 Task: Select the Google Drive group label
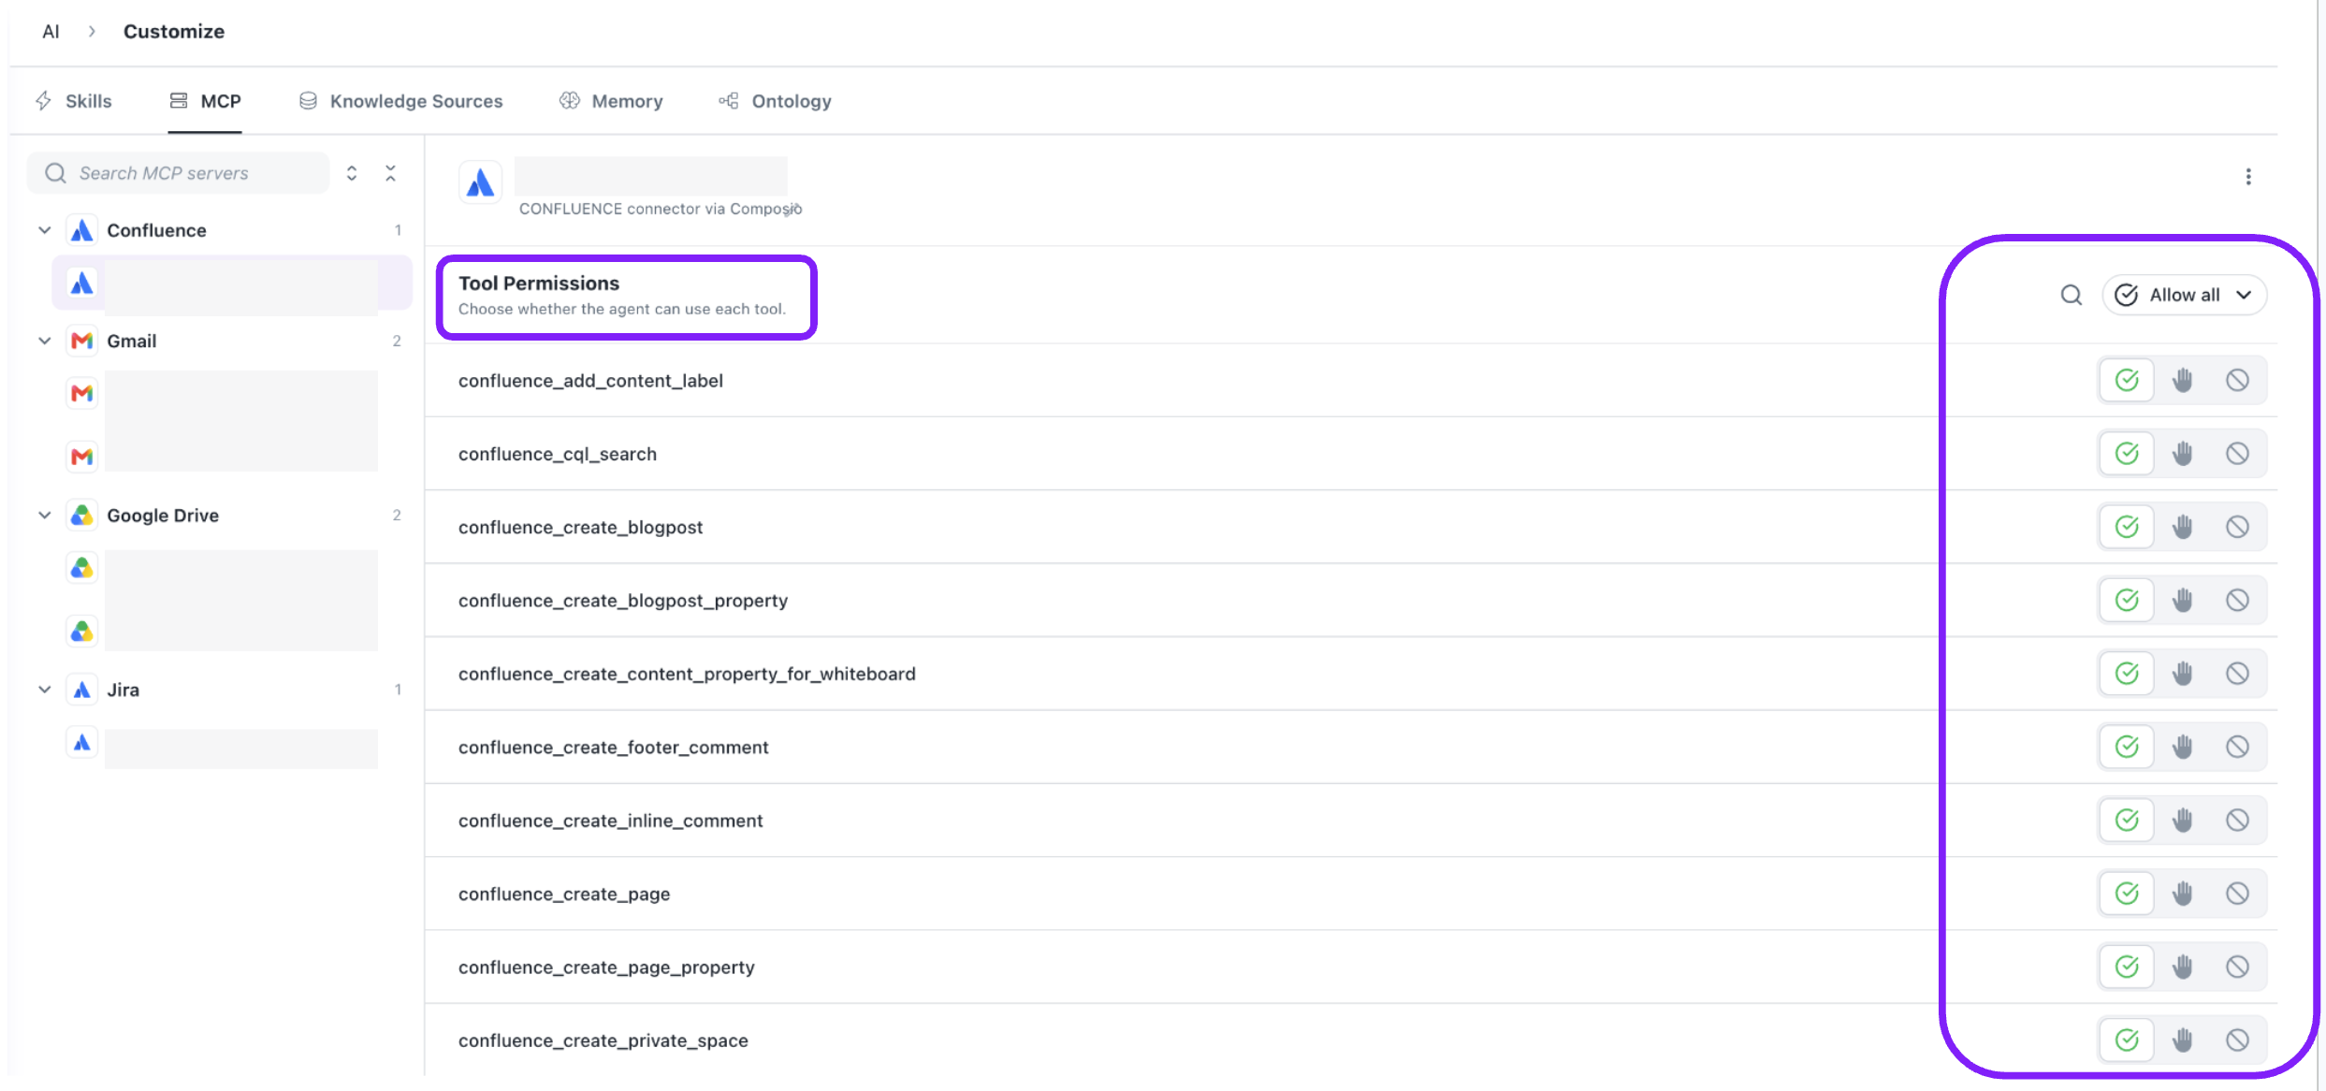point(163,516)
